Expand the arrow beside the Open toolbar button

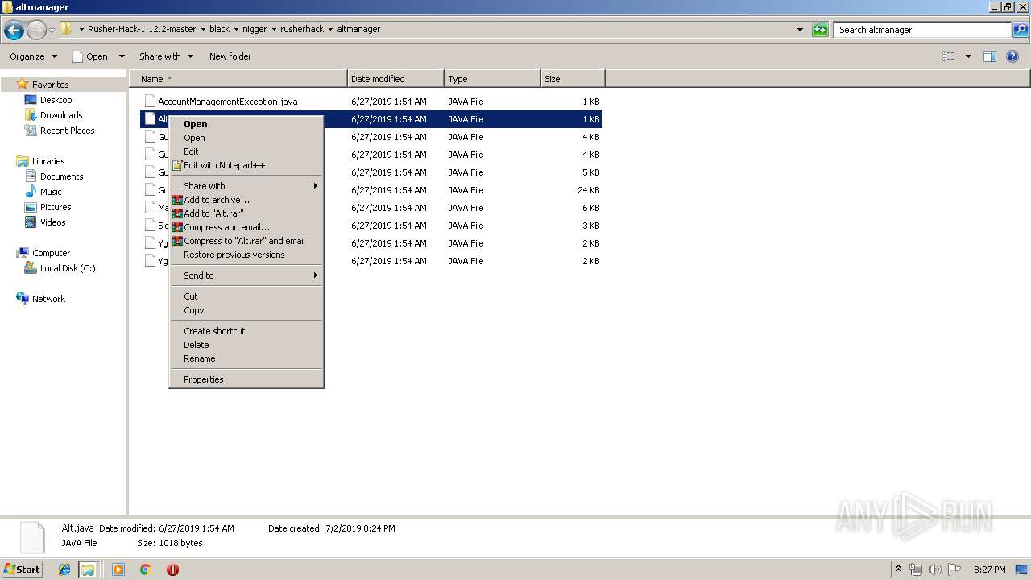(x=122, y=56)
